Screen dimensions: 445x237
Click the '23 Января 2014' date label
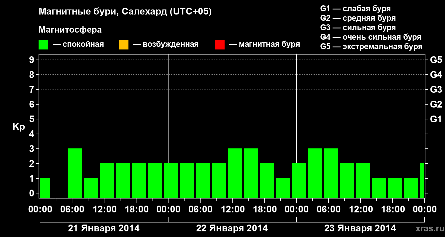(360, 228)
